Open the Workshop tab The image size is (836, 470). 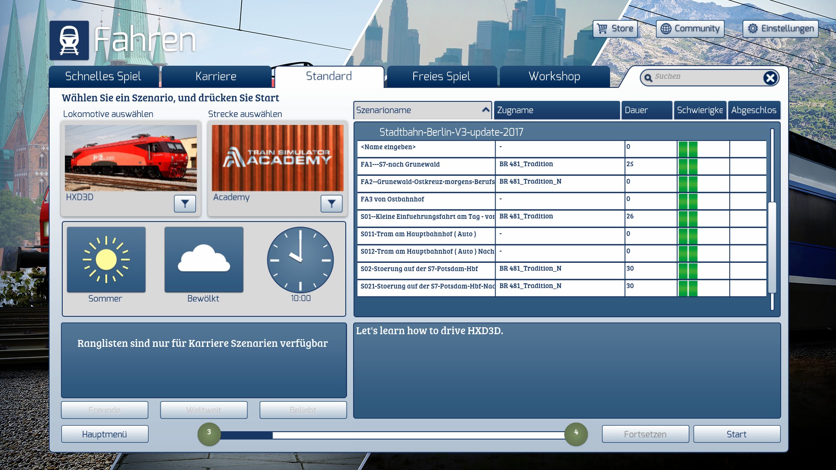pos(554,77)
